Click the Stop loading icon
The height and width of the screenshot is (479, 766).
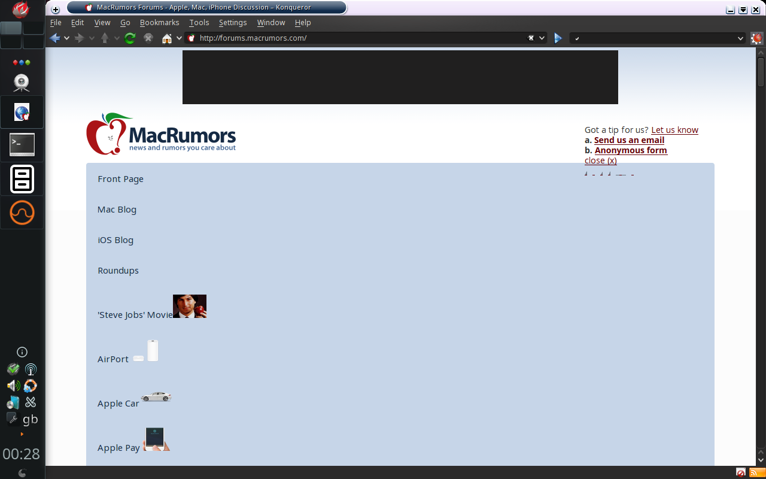(x=148, y=38)
